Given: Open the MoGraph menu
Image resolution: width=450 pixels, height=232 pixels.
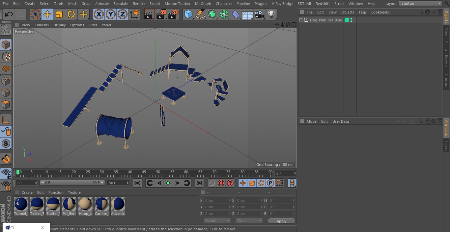Looking at the screenshot, I should click(203, 4).
